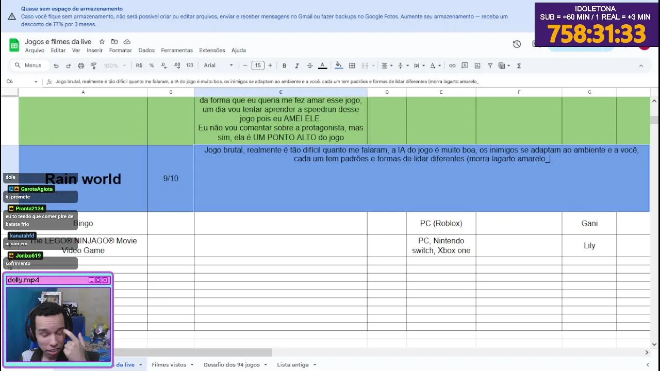
Task: Switch to Filmes vistos sheet tab
Action: [169, 365]
